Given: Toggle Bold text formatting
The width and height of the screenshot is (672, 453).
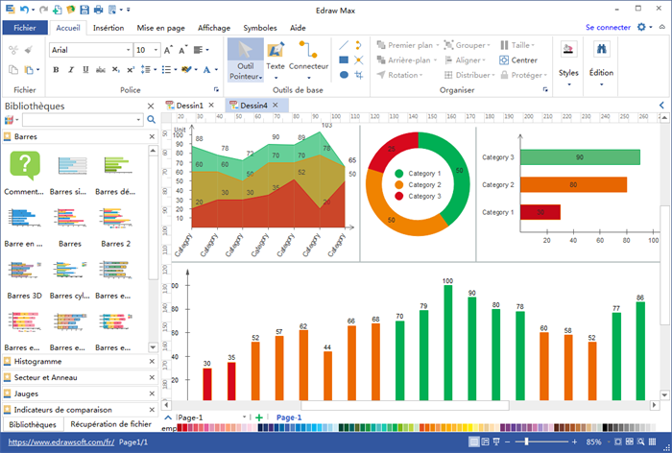Looking at the screenshot, I should tap(57, 69).
